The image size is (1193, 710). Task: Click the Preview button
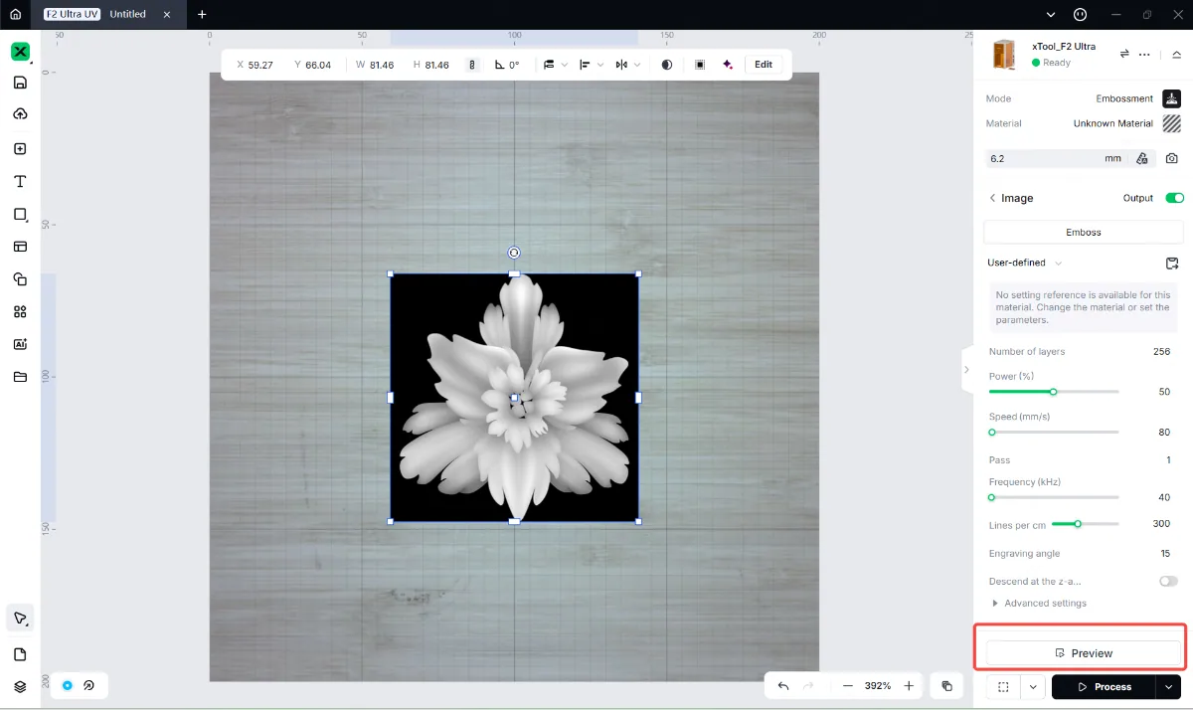tap(1084, 653)
